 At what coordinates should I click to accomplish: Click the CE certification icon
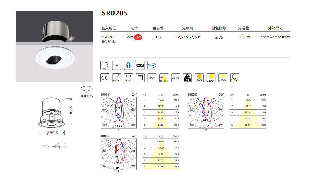[x=105, y=78]
